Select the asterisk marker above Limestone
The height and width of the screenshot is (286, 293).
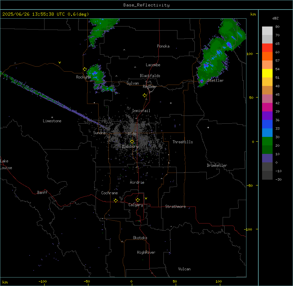pyautogui.click(x=52, y=118)
